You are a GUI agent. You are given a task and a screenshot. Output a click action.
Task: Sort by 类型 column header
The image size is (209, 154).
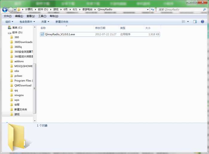coord(123,28)
